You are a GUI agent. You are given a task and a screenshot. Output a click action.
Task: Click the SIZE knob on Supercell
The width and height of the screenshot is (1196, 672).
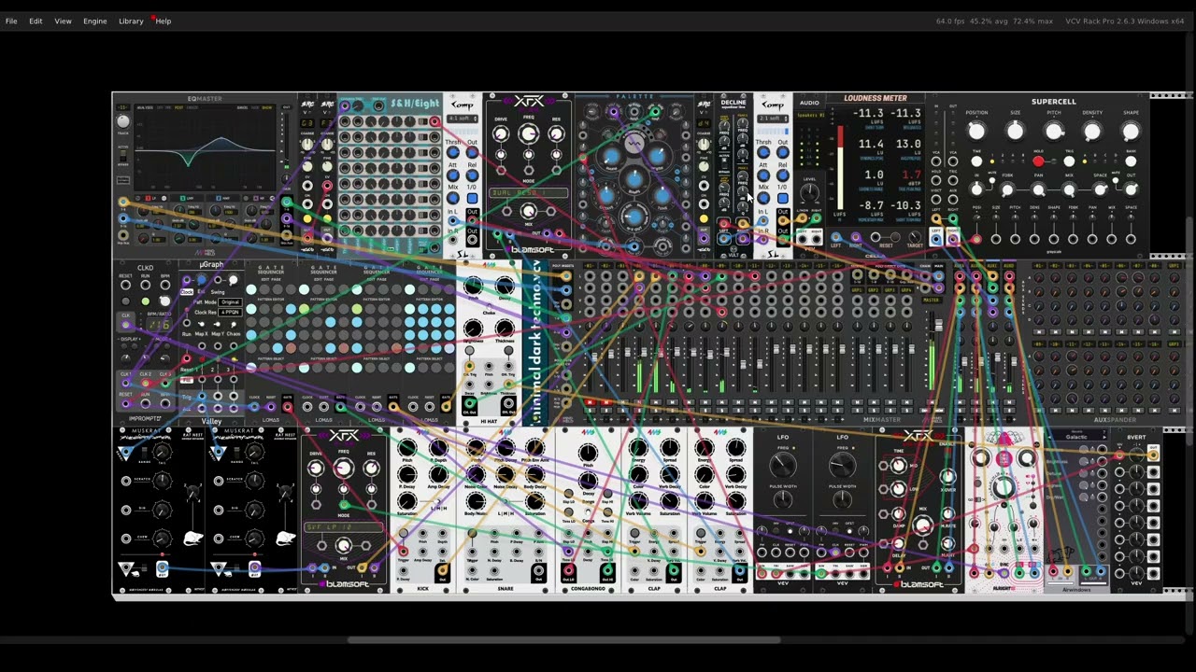pyautogui.click(x=1015, y=132)
